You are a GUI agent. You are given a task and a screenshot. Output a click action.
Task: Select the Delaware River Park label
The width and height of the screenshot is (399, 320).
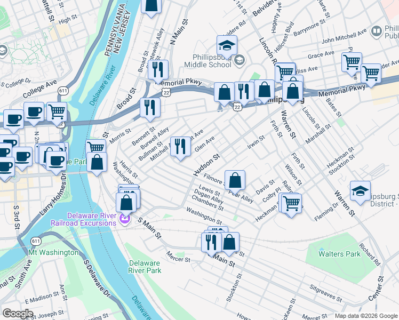pos(145,267)
